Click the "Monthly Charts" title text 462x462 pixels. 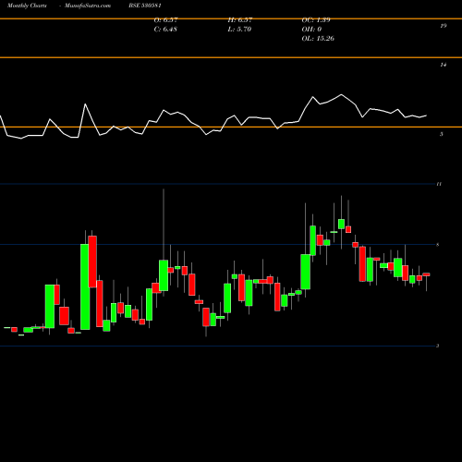(x=27, y=6)
